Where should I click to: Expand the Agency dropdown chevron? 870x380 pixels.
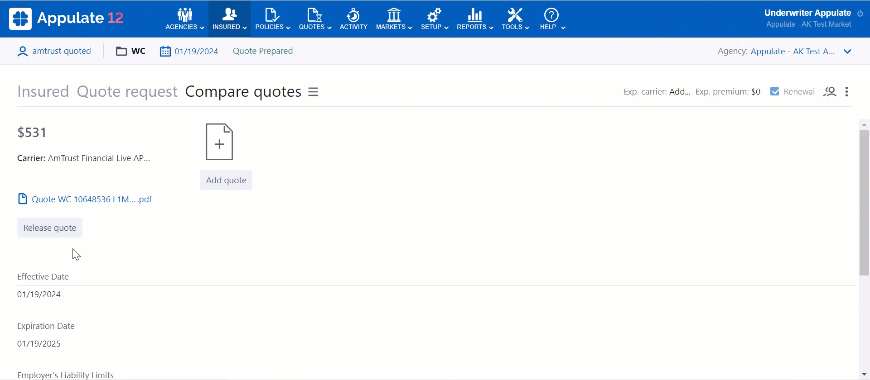tap(847, 52)
